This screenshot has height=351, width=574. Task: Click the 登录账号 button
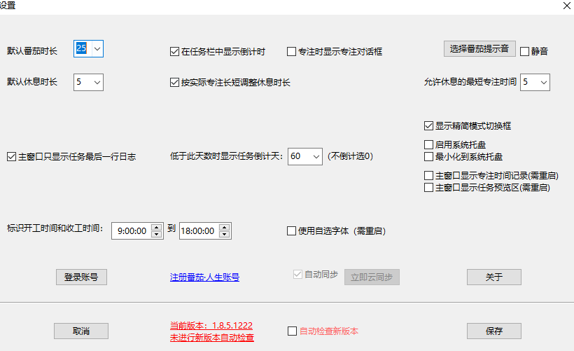pos(81,277)
